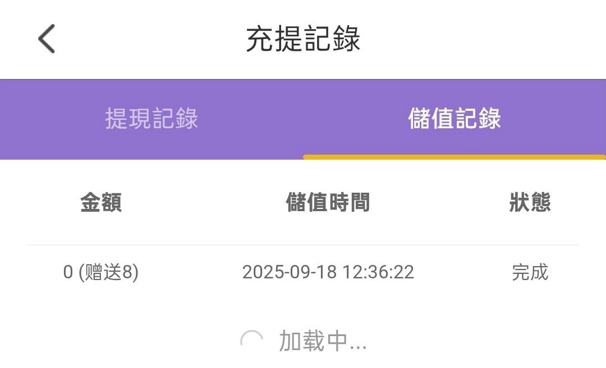Select the 狀態 column header
The image size is (606, 368).
tap(530, 202)
